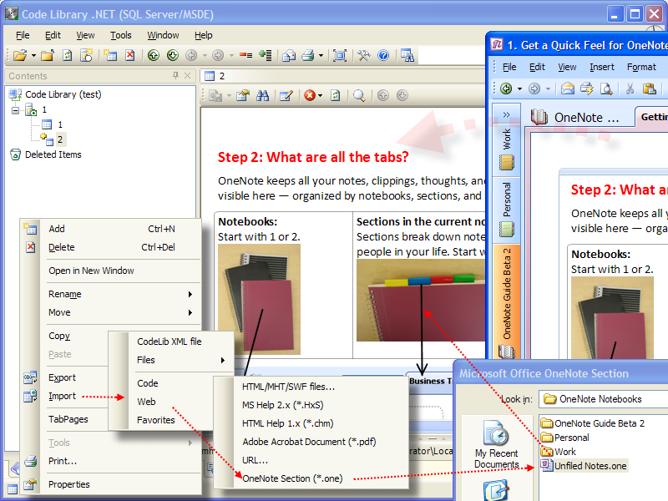Select the Personal notebook tab in OneNote sidebar
668x501 pixels.
[x=507, y=209]
